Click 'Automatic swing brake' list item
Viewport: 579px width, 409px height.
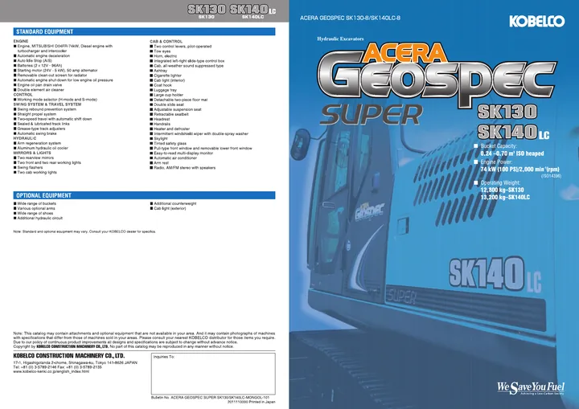click(x=37, y=133)
